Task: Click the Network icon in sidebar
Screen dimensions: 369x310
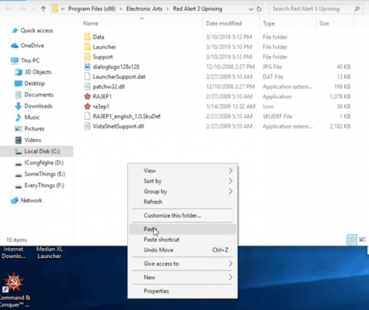Action: point(15,201)
